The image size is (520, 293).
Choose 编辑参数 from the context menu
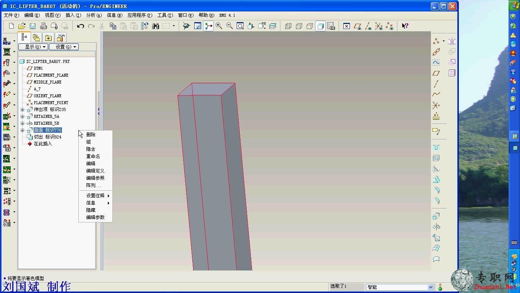coord(96,217)
